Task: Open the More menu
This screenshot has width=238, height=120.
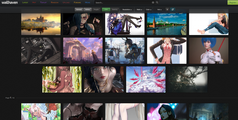Action: coord(88,3)
